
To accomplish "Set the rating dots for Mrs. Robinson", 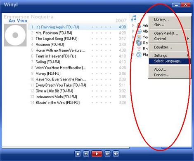I will click(x=101, y=33).
